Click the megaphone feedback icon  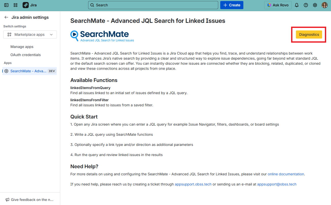pos(7,200)
